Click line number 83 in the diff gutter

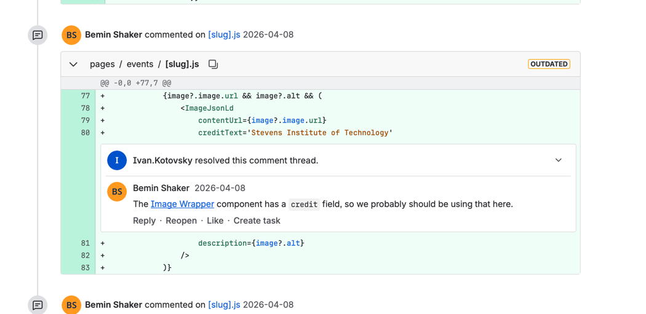[x=85, y=268]
